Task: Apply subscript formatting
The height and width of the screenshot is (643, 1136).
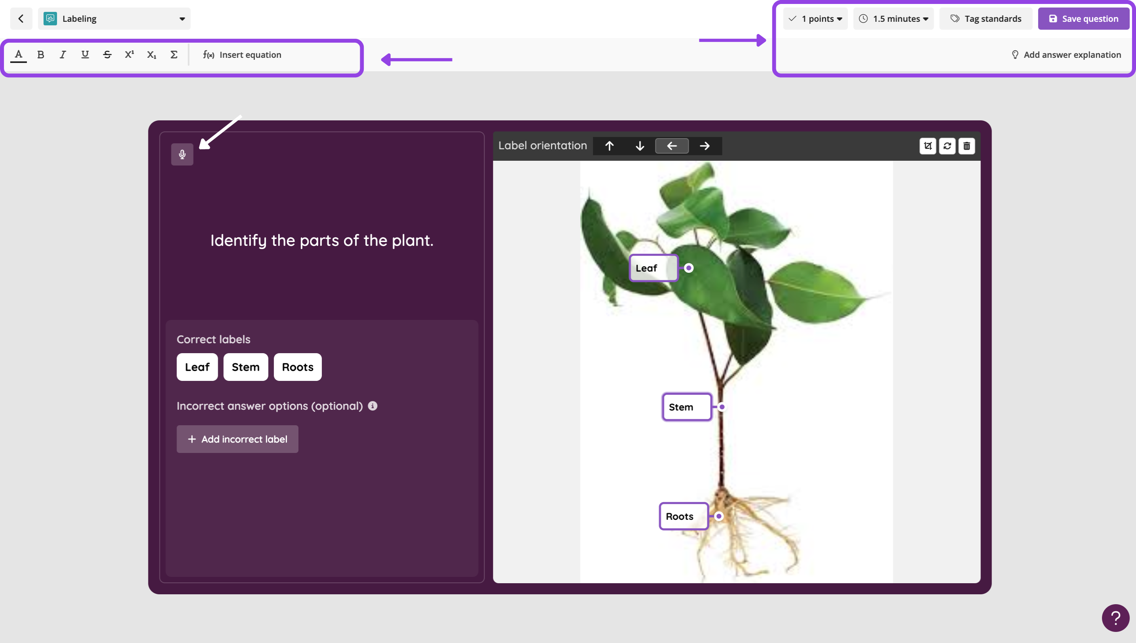Action: [152, 54]
